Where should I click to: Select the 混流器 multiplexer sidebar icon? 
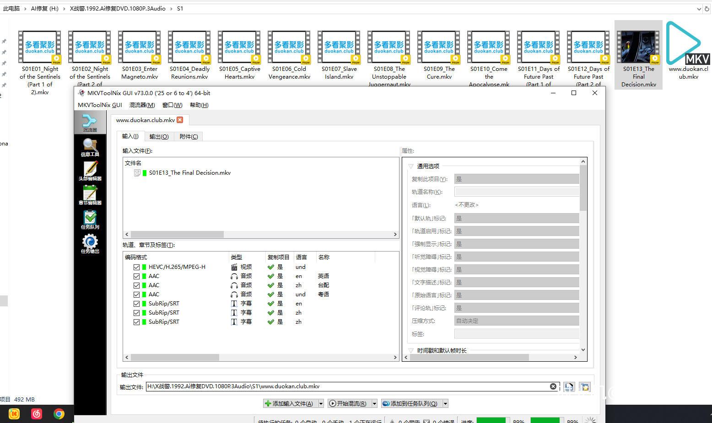pos(90,123)
